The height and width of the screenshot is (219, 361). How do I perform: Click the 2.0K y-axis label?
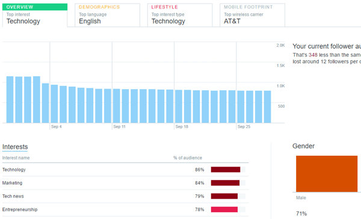280,45
